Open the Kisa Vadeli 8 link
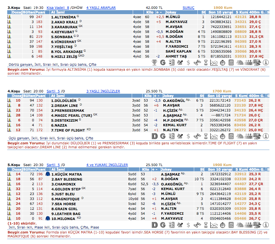Viewport: 275px width, 244px height. click(x=58, y=8)
